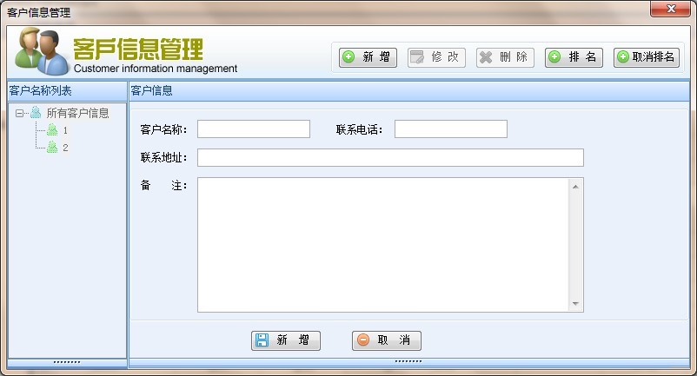Viewport: 697px width, 376px height.
Task: Click the 新增 button in top toolbar
Action: 367,57
